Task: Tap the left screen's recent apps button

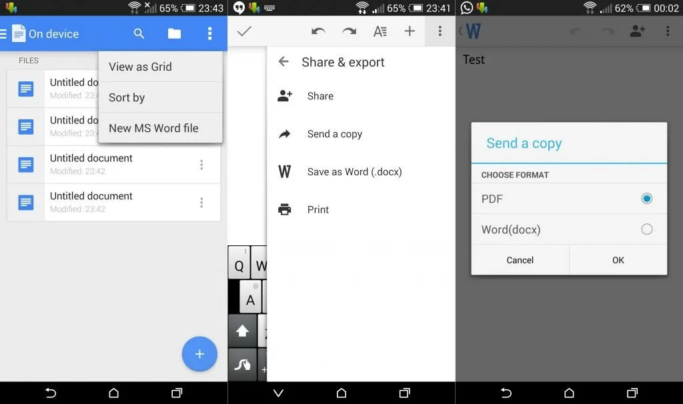Action: pyautogui.click(x=177, y=393)
